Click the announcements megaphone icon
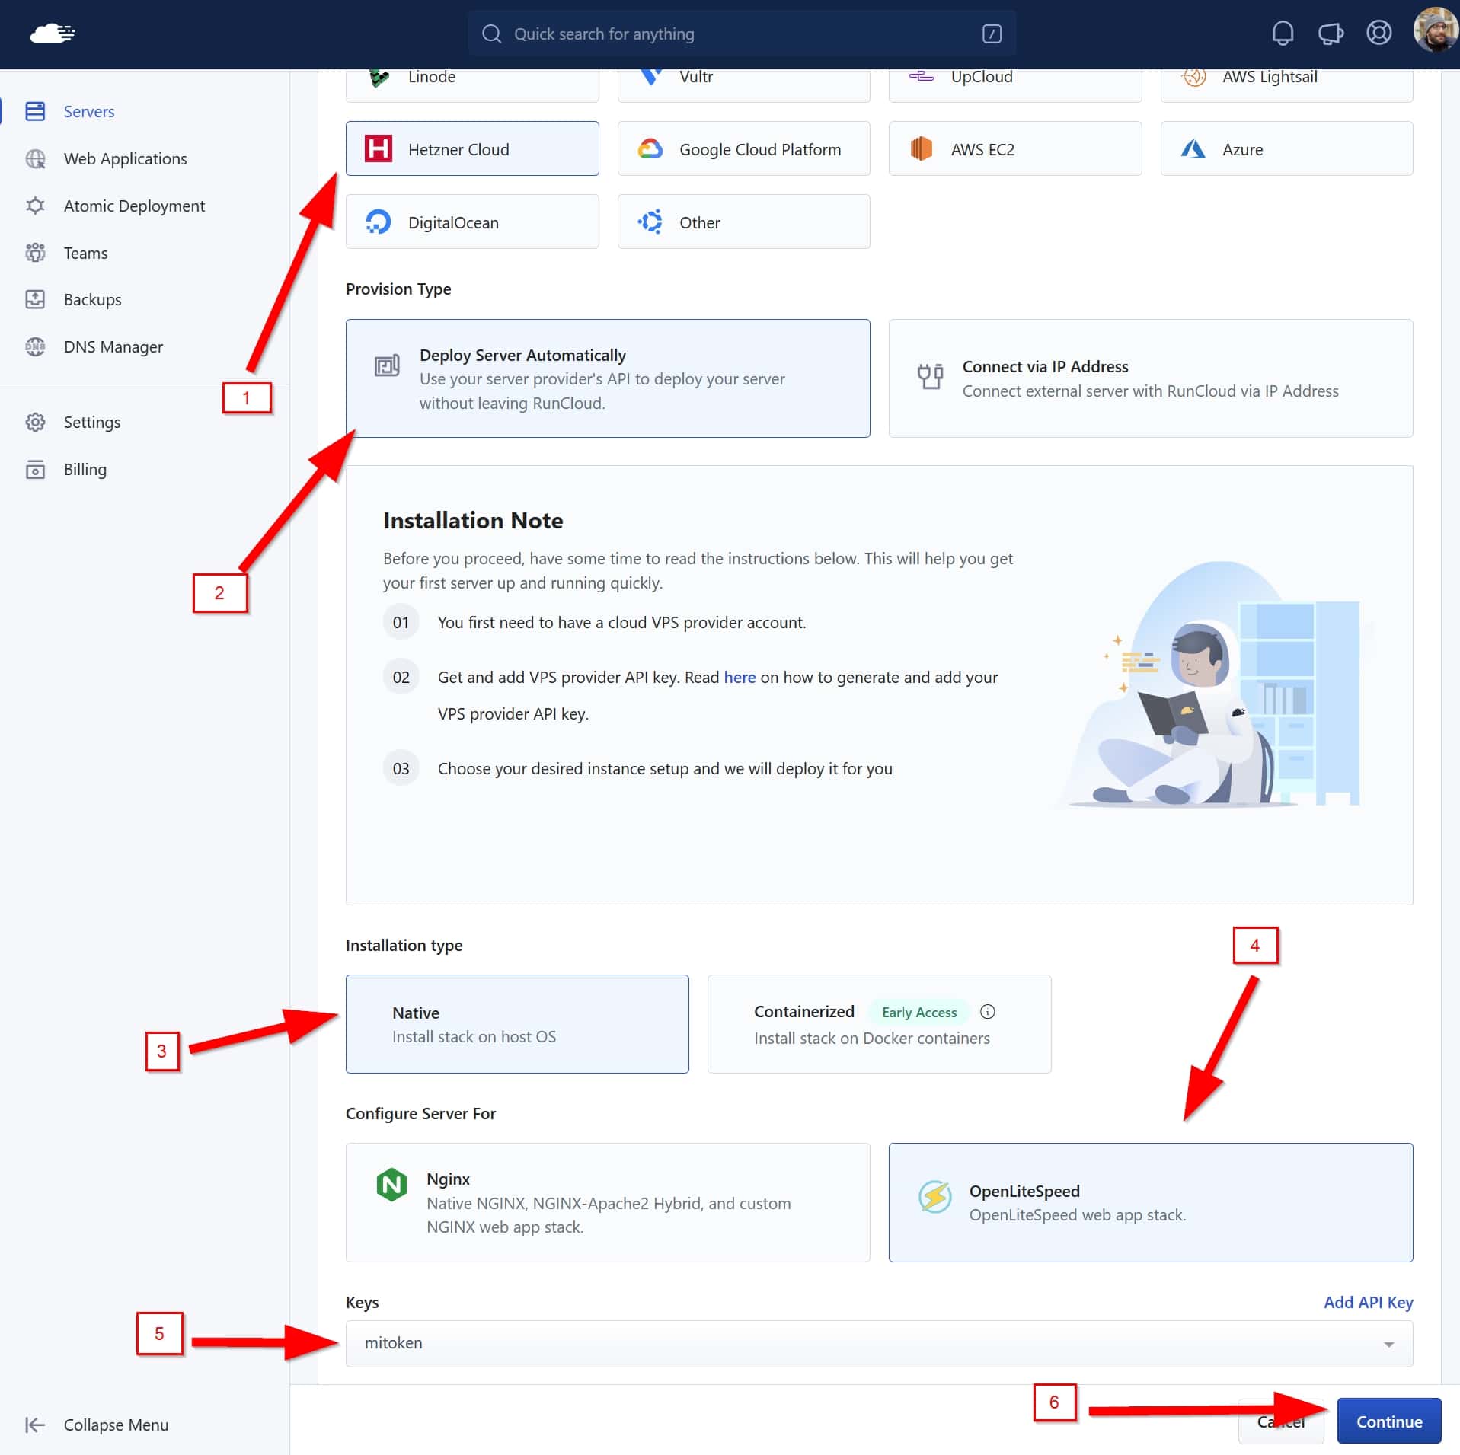 1331,34
